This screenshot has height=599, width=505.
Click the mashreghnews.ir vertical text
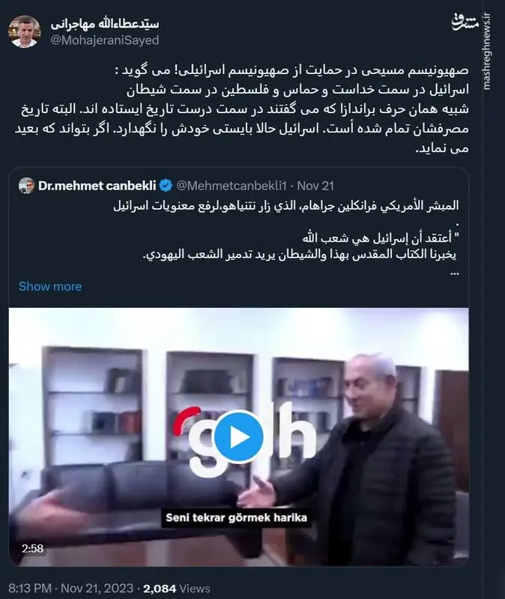point(487,52)
